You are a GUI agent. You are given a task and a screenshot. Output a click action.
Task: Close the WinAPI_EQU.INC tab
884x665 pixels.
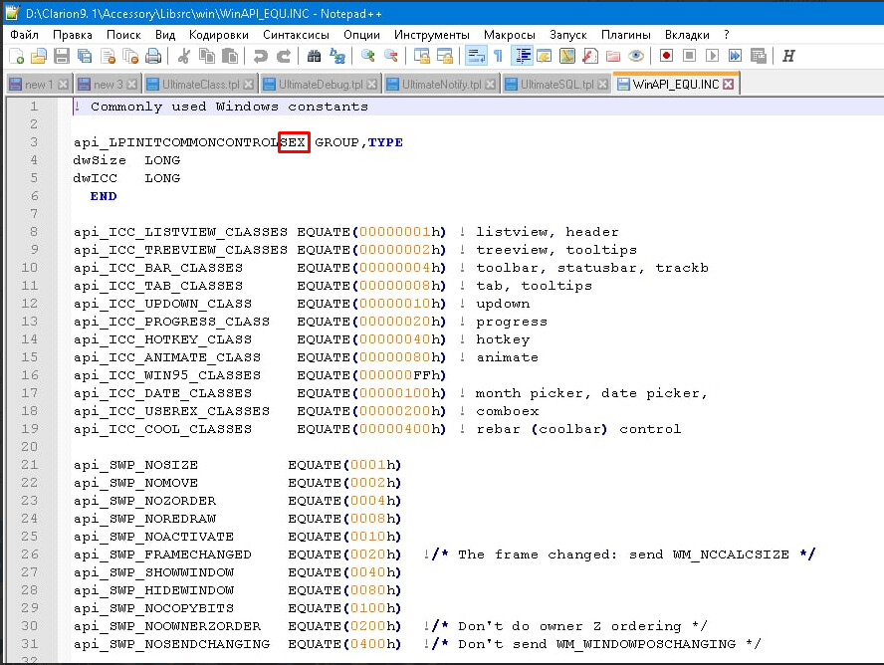729,85
